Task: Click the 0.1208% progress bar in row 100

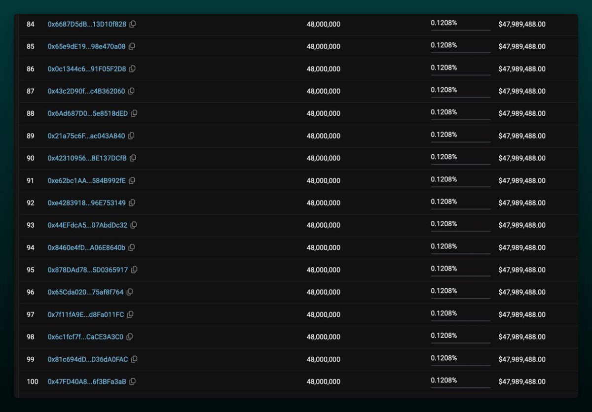Action: click(x=460, y=388)
